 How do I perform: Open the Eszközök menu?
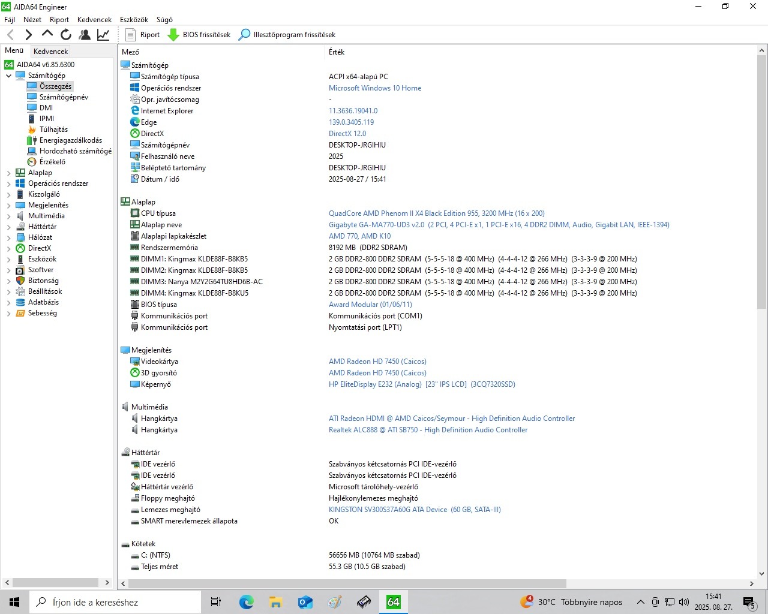pos(134,20)
